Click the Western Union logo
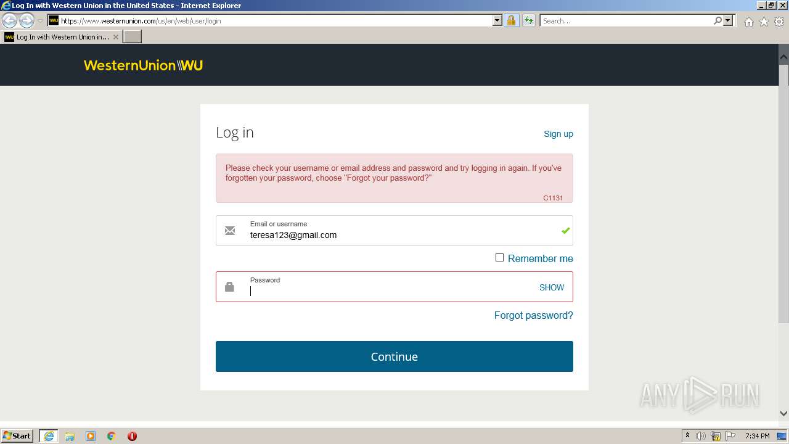 (143, 65)
